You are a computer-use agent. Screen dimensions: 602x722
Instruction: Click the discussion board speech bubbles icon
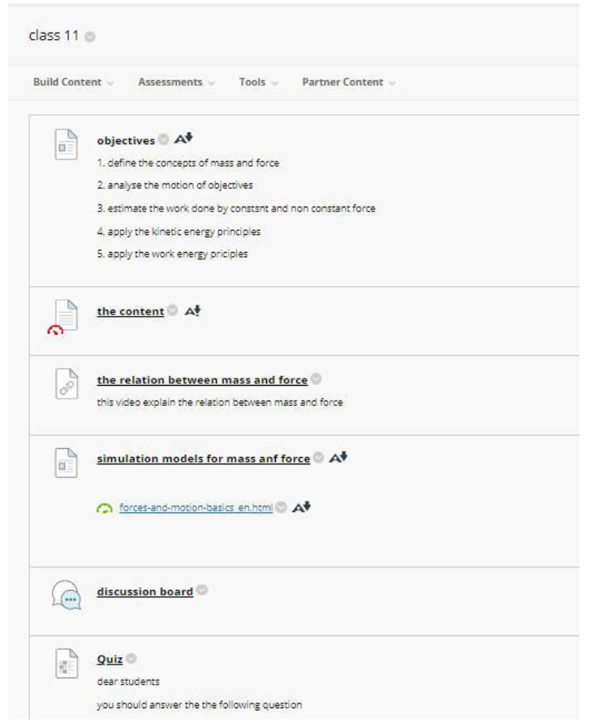[x=67, y=595]
